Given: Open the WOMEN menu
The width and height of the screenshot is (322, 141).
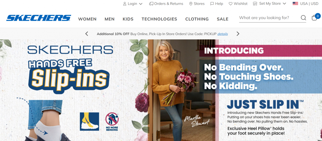Looking at the screenshot, I should (87, 19).
